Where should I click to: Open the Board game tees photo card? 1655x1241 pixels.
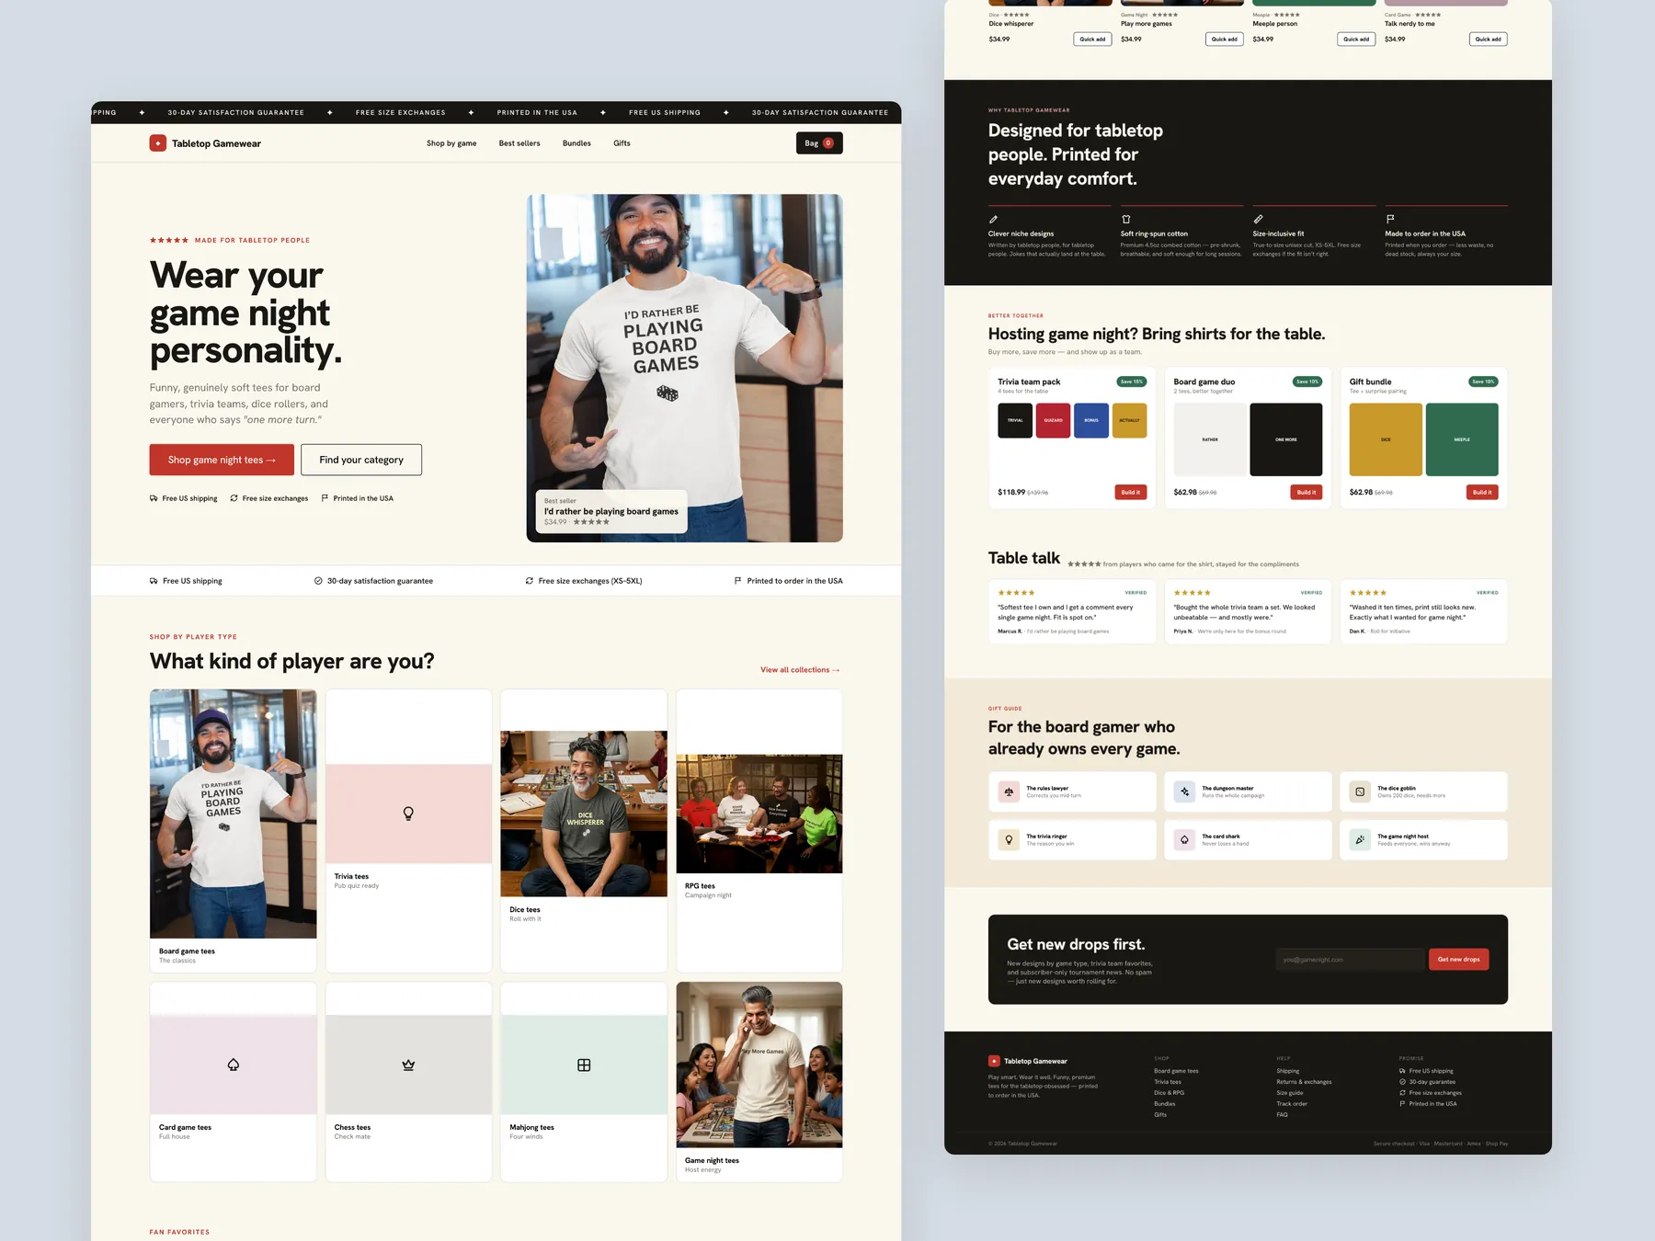click(234, 831)
